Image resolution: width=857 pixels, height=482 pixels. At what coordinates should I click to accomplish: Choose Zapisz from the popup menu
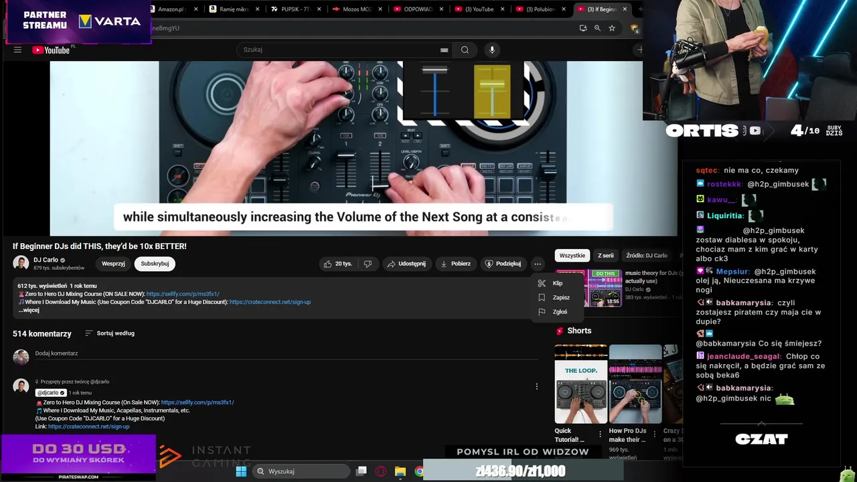pyautogui.click(x=557, y=297)
